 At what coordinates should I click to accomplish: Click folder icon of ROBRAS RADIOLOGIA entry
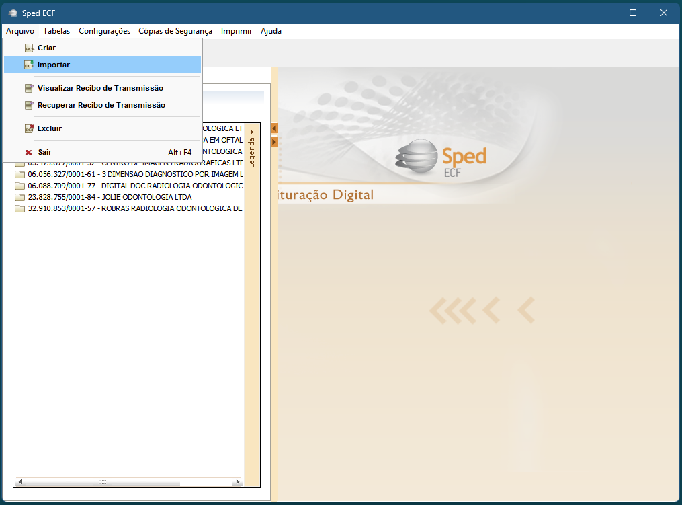pos(20,209)
